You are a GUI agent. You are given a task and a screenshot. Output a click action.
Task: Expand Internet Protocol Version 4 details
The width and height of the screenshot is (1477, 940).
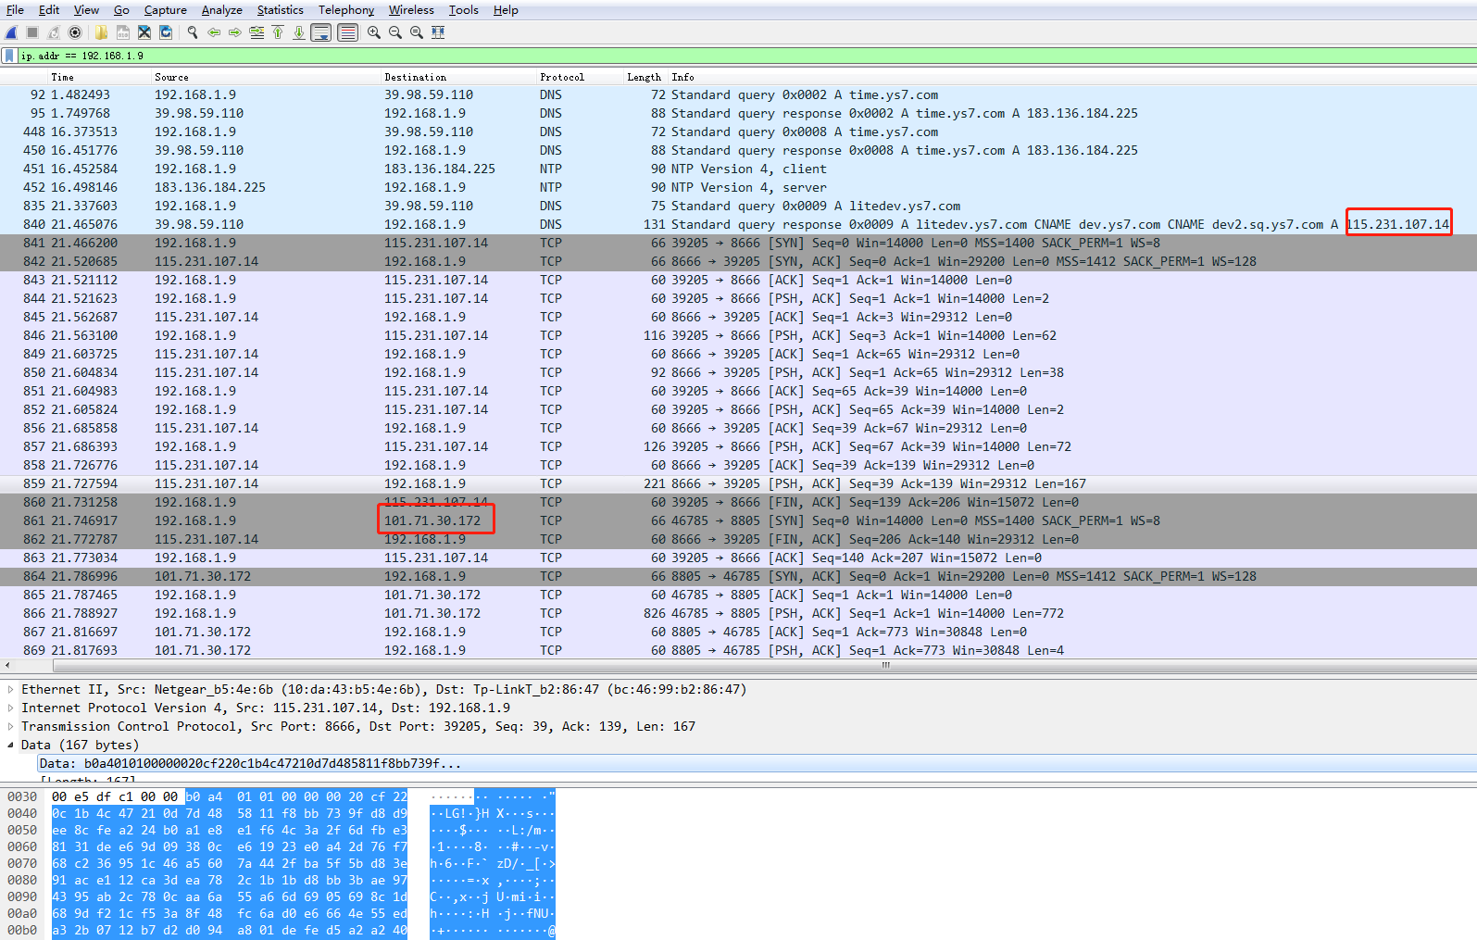[10, 708]
